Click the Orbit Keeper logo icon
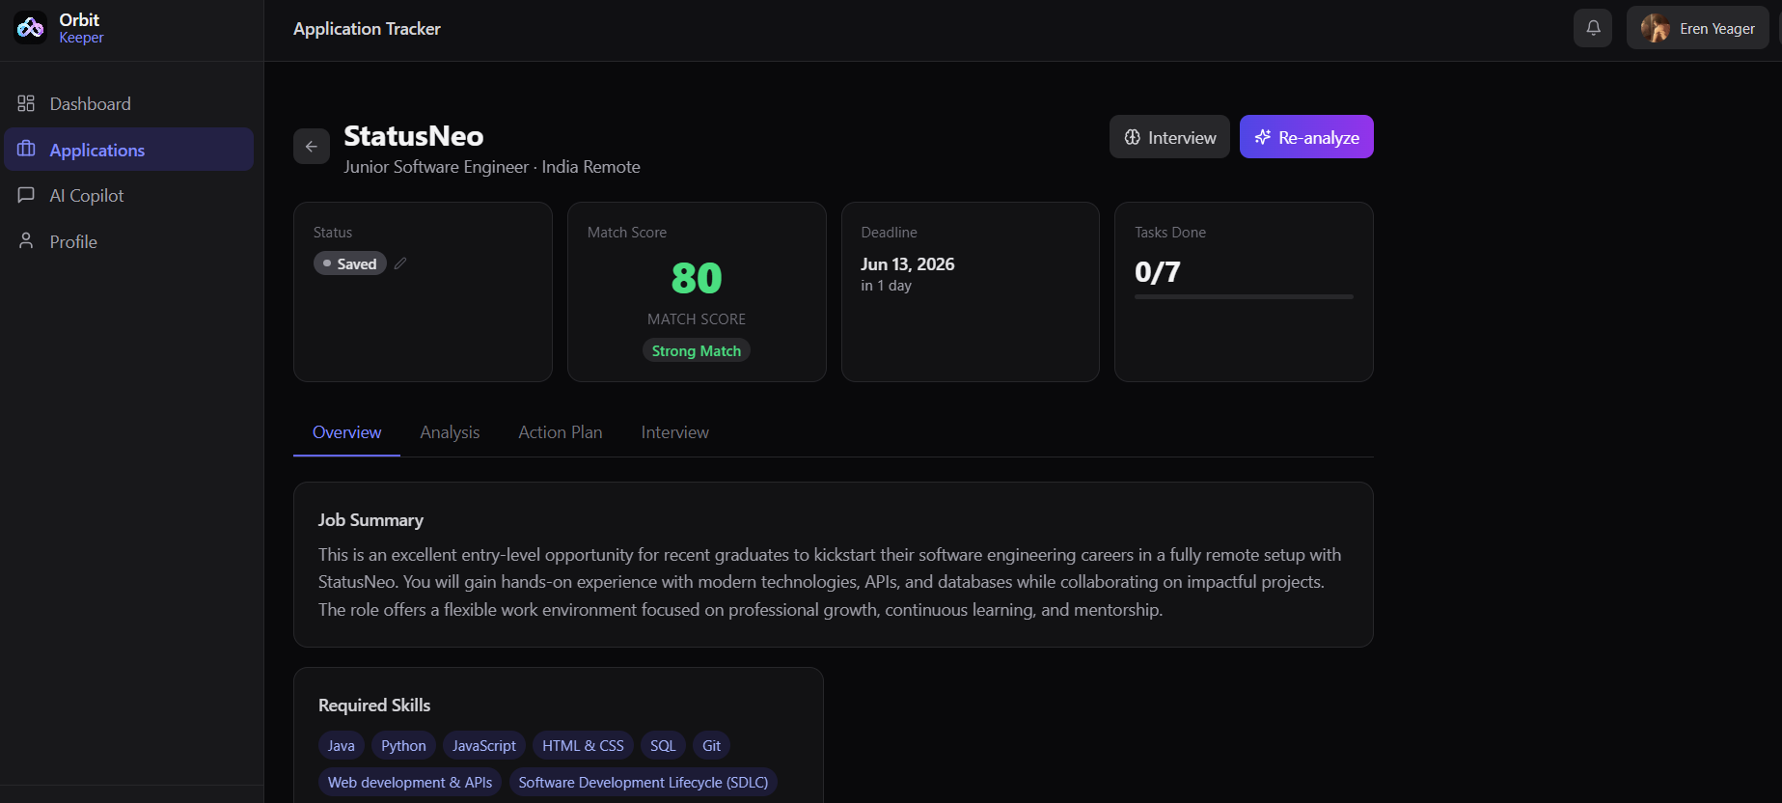 (x=30, y=28)
